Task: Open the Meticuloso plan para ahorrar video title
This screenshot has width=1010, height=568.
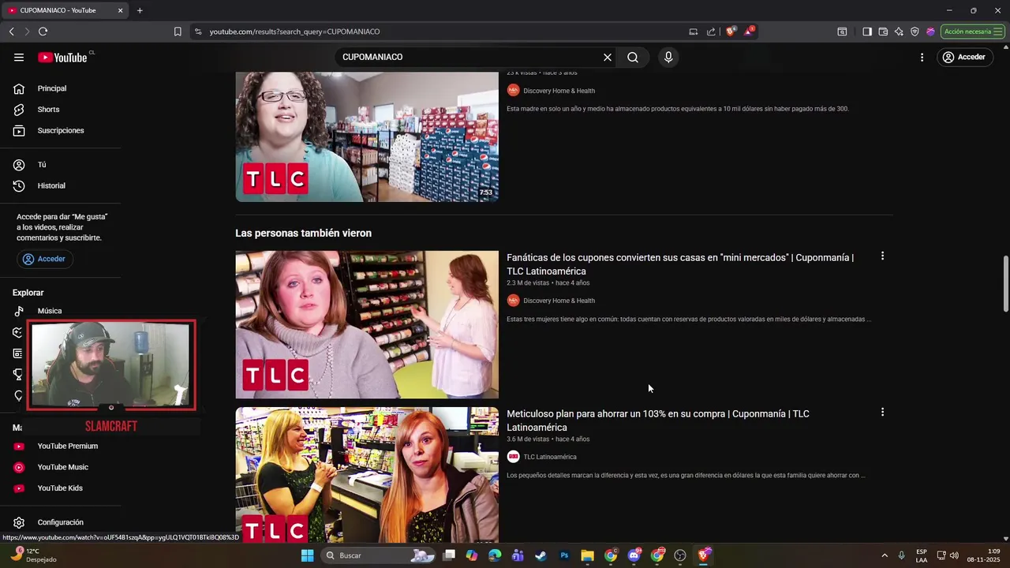Action: tap(658, 420)
